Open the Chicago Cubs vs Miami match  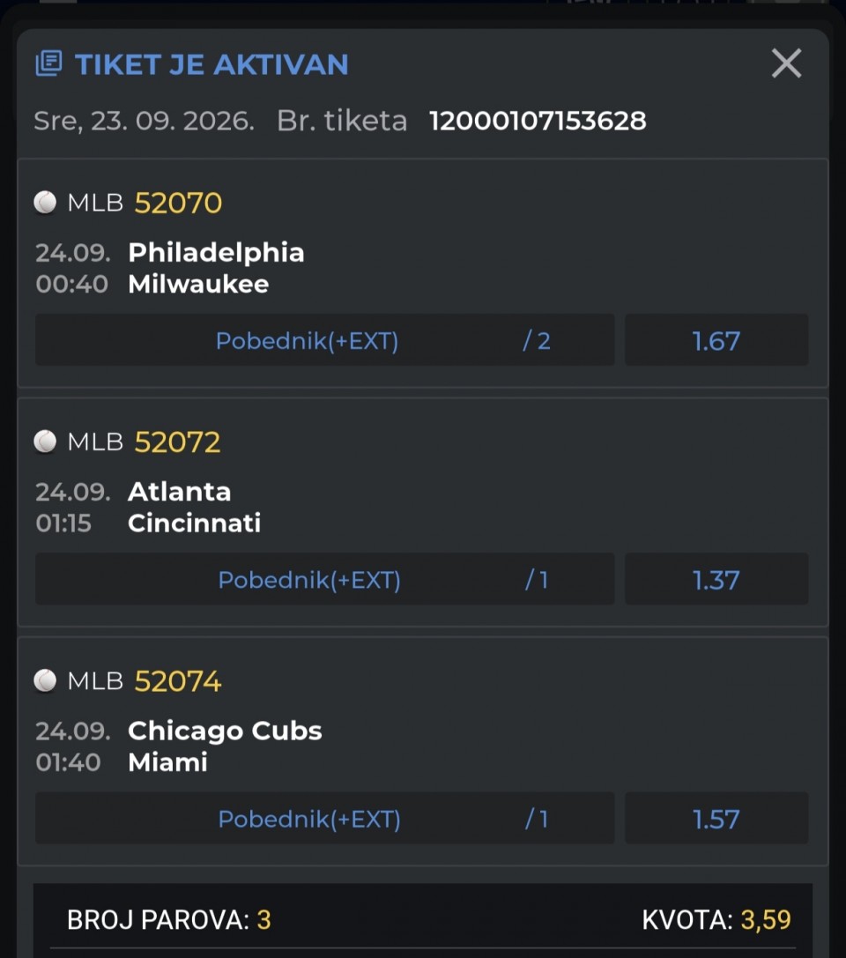point(225,746)
